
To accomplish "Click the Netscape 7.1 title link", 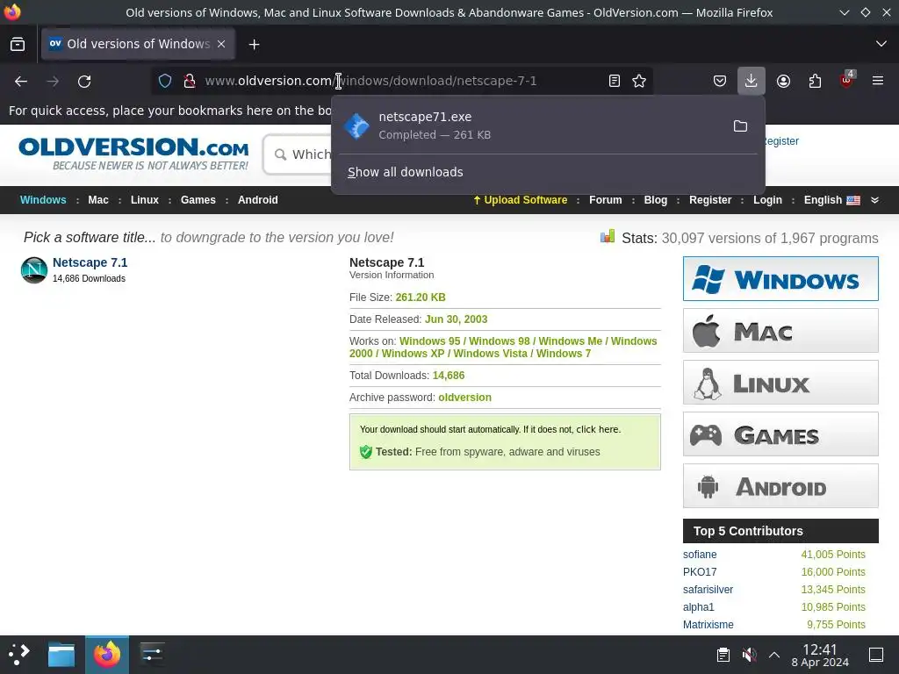I will click(x=90, y=262).
